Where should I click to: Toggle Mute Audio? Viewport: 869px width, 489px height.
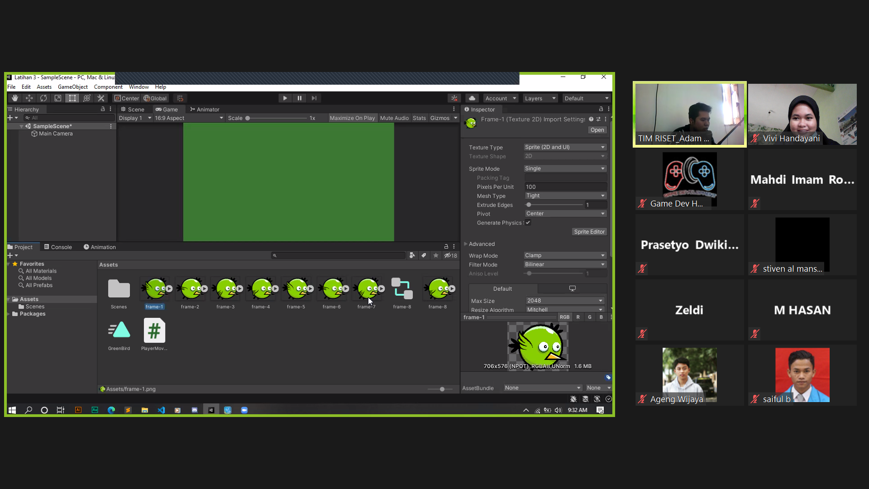coord(394,118)
